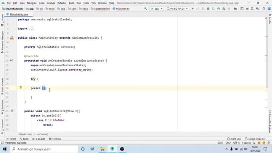Click the happy smiley feedback icon

click(259, 143)
